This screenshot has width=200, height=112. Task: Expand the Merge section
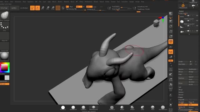pyautogui.click(x=181, y=90)
